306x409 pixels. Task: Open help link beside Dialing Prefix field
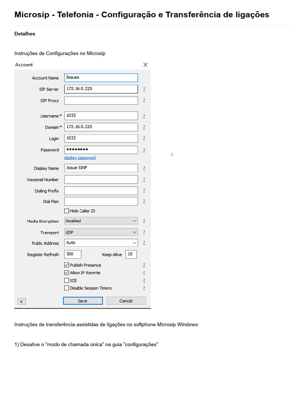[144, 191]
